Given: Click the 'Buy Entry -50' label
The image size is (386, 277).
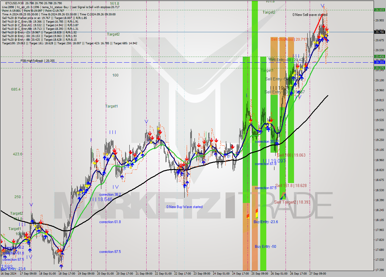Looking at the screenshot, I should point(265,246).
